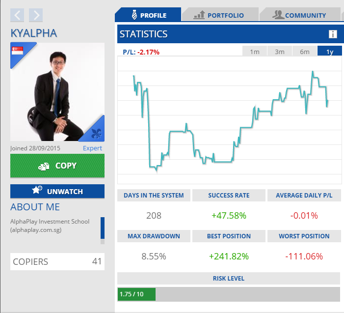Click the star icon on Unwatch
The height and width of the screenshot is (313, 344).
tap(36, 191)
